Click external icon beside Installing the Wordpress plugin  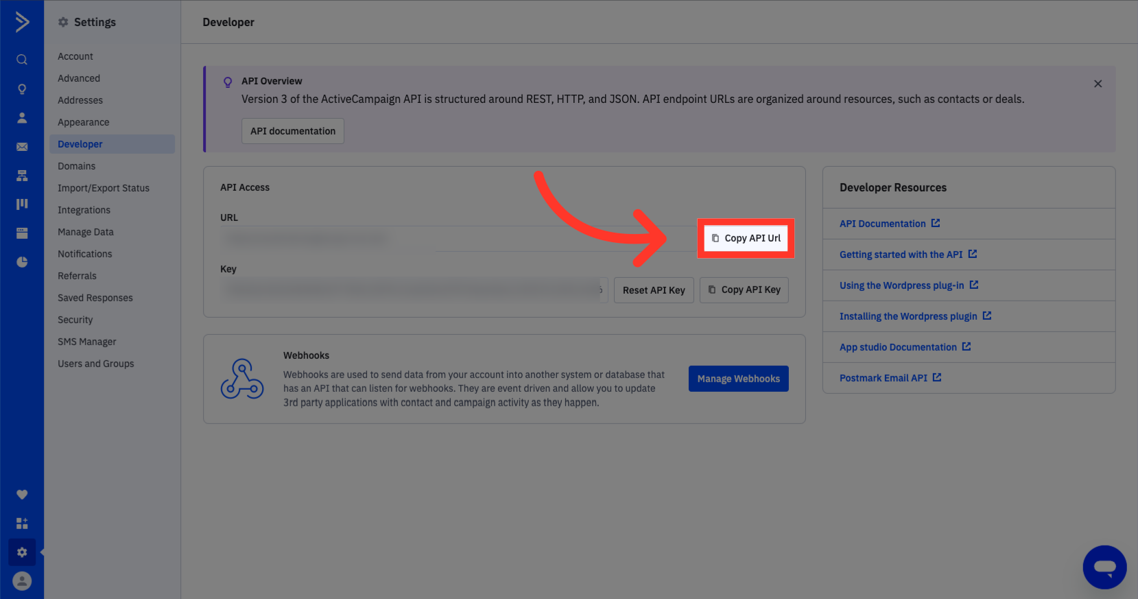(987, 316)
